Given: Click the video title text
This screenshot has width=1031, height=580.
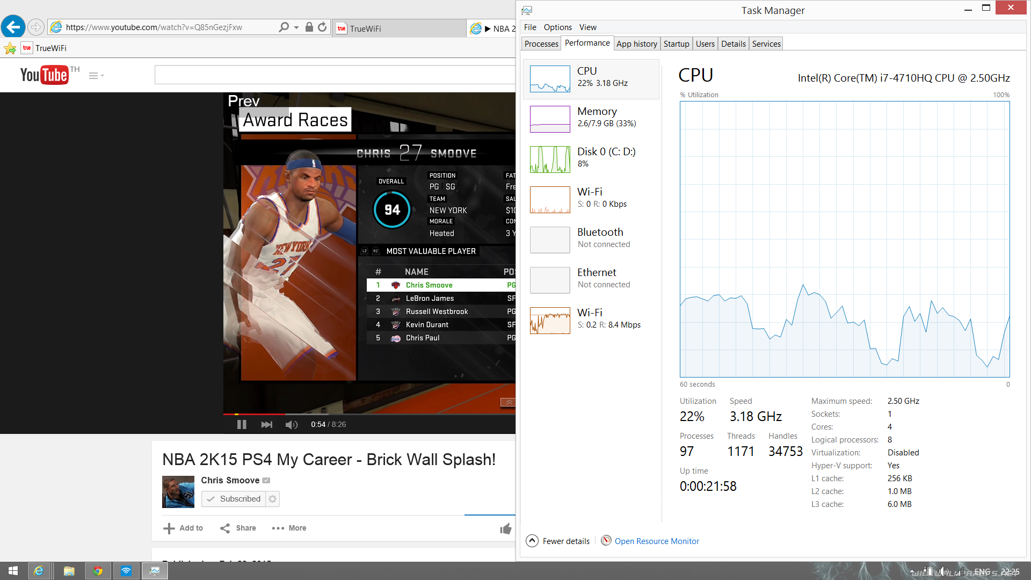Looking at the screenshot, I should pos(329,460).
